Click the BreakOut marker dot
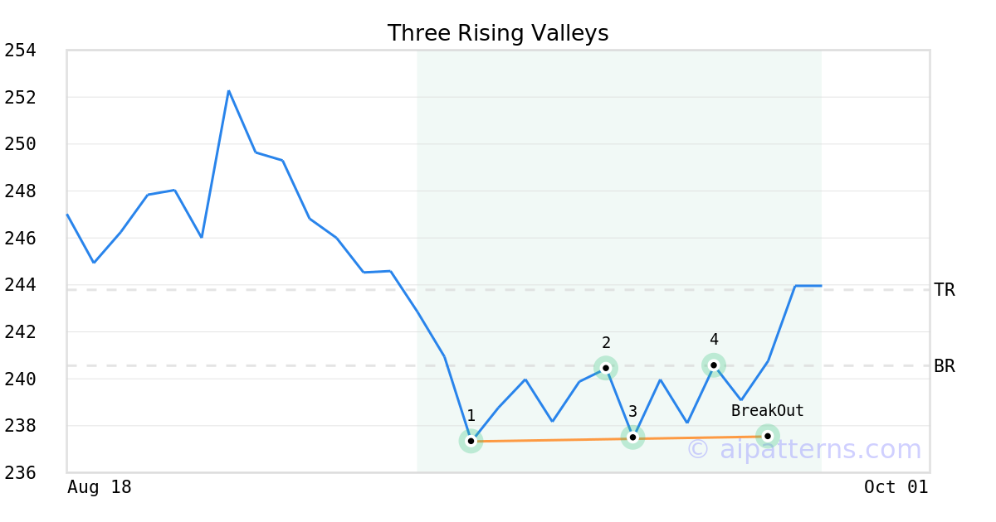The height and width of the screenshot is (522, 996). pos(768,436)
